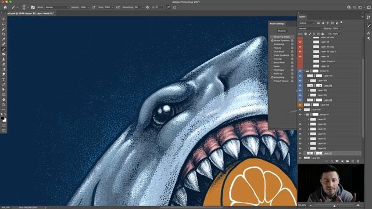Image resolution: width=372 pixels, height=209 pixels.
Task: Select the Crop tool
Action: click(3, 34)
